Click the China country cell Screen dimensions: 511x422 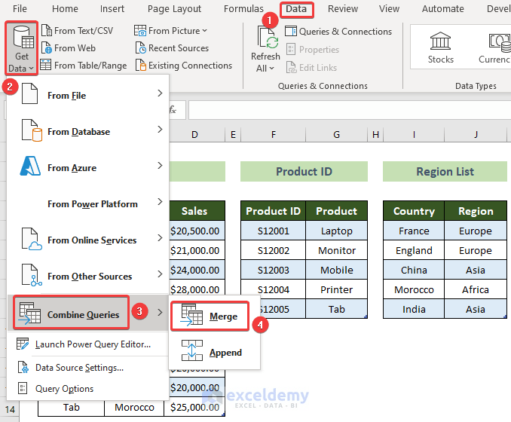click(x=414, y=270)
